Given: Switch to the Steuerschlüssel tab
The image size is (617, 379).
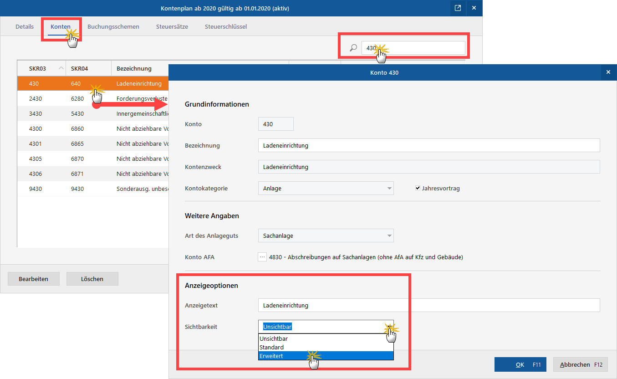Looking at the screenshot, I should click(x=226, y=26).
